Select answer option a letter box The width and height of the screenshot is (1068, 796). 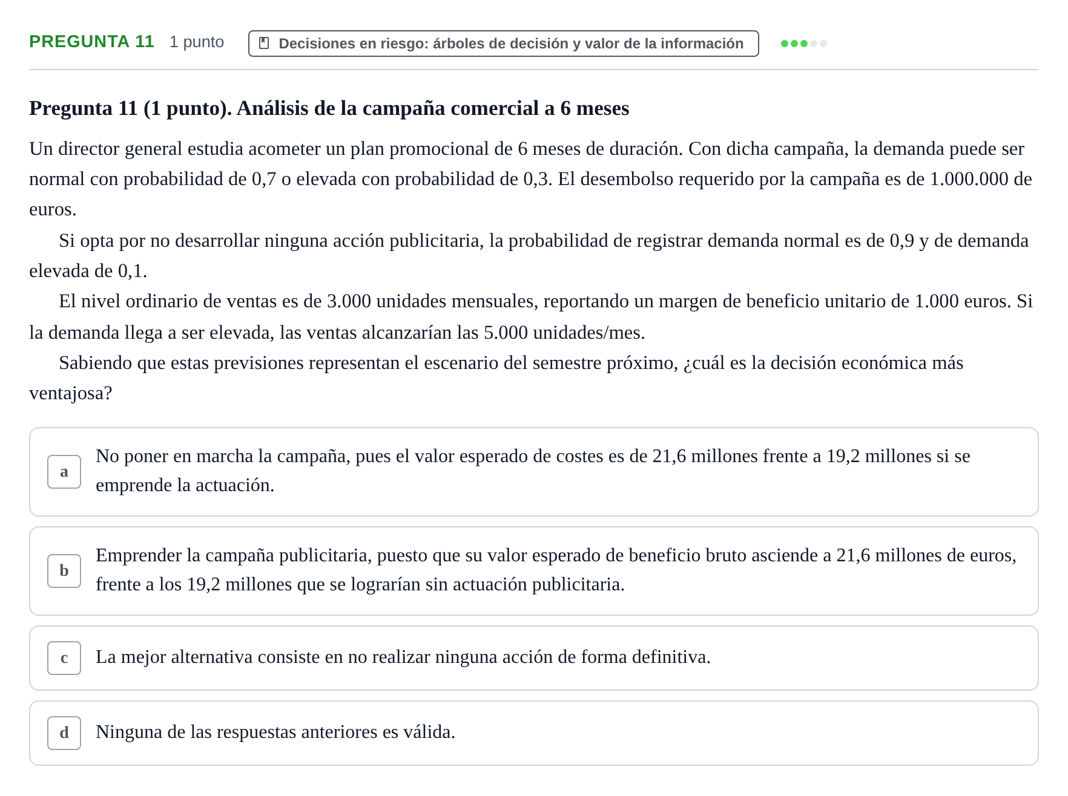pos(64,472)
